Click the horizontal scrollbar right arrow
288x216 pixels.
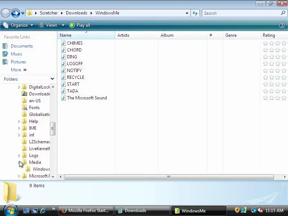point(285,177)
